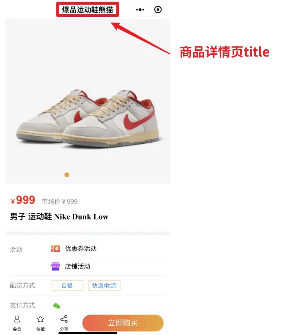285x335 pixels.
Task: Choose 自提 pickup delivery option
Action: (x=67, y=285)
